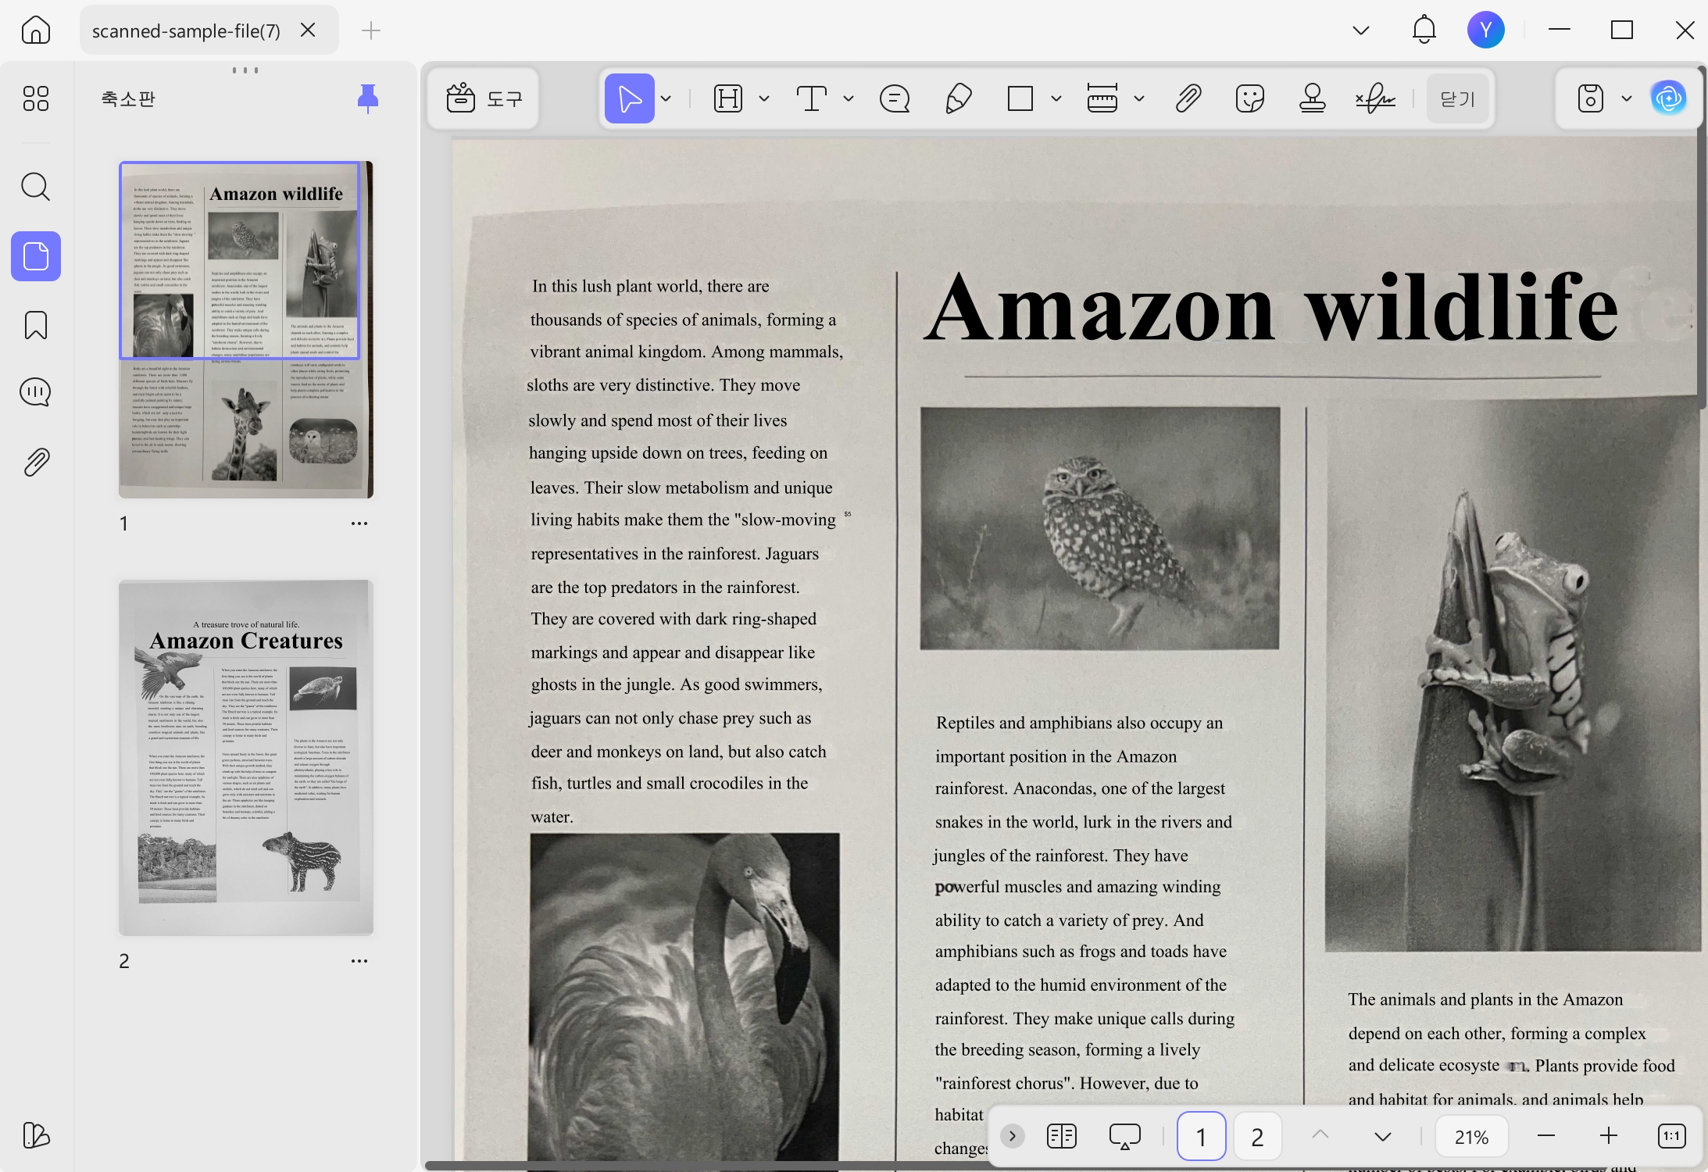Image resolution: width=1708 pixels, height=1172 pixels.
Task: Open the AI assistant icon
Action: [x=1669, y=98]
